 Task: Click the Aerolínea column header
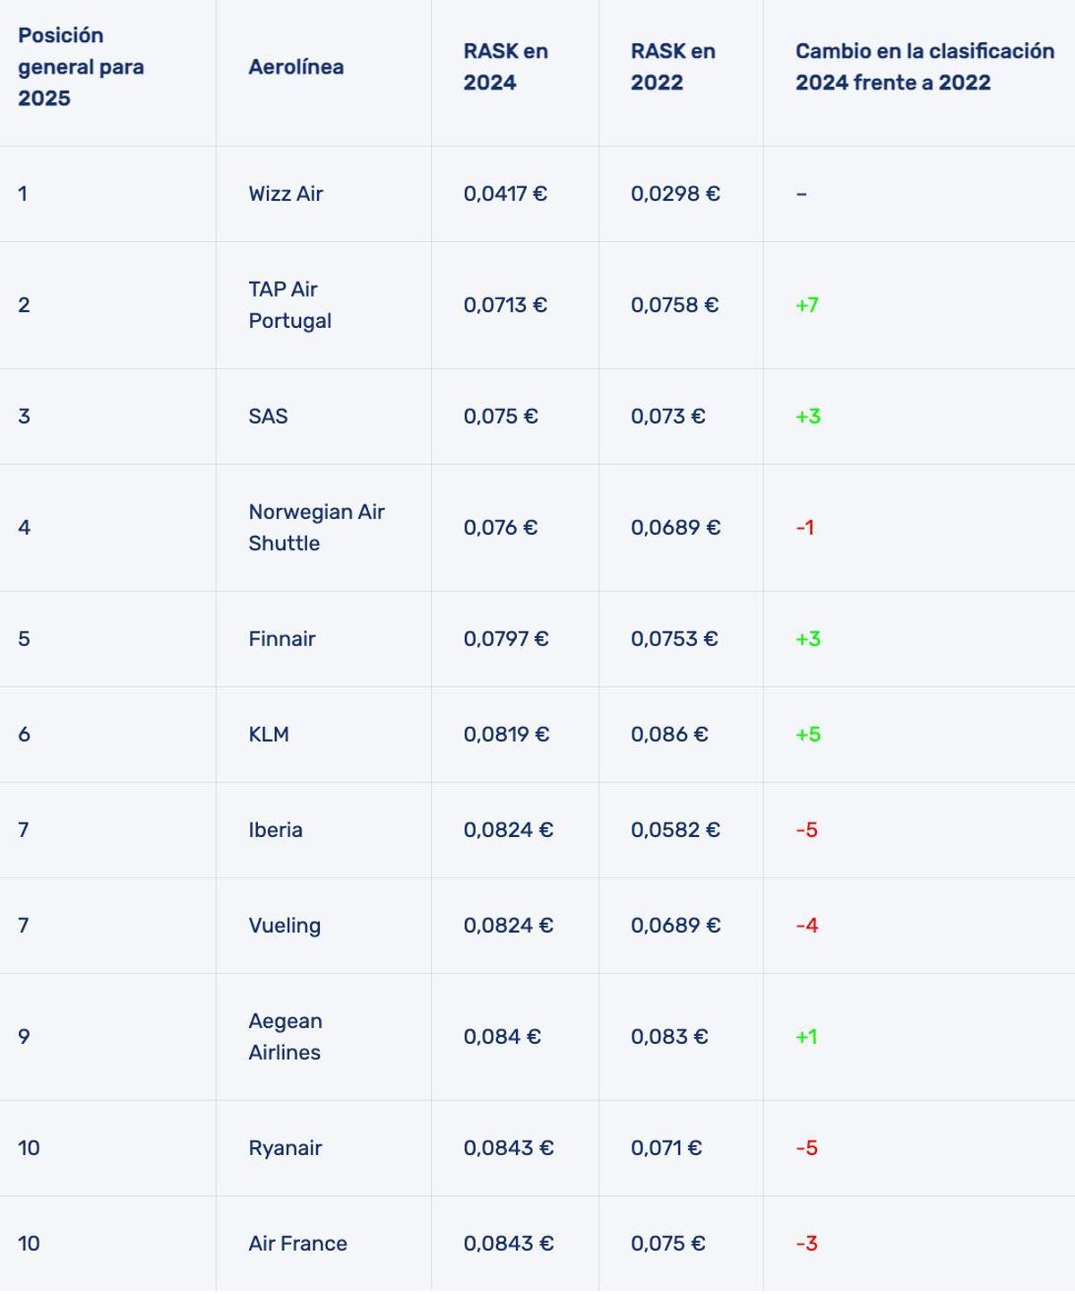pyautogui.click(x=296, y=67)
